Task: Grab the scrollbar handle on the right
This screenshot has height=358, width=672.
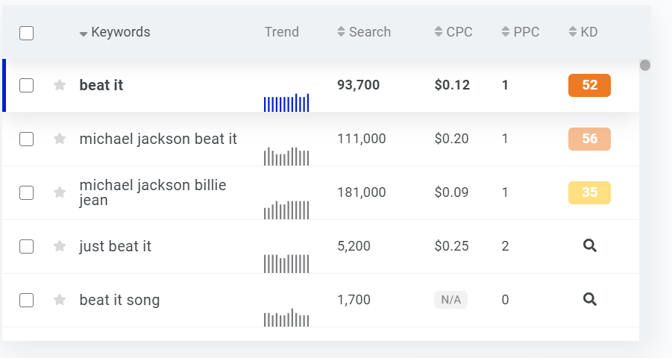Action: coord(645,66)
